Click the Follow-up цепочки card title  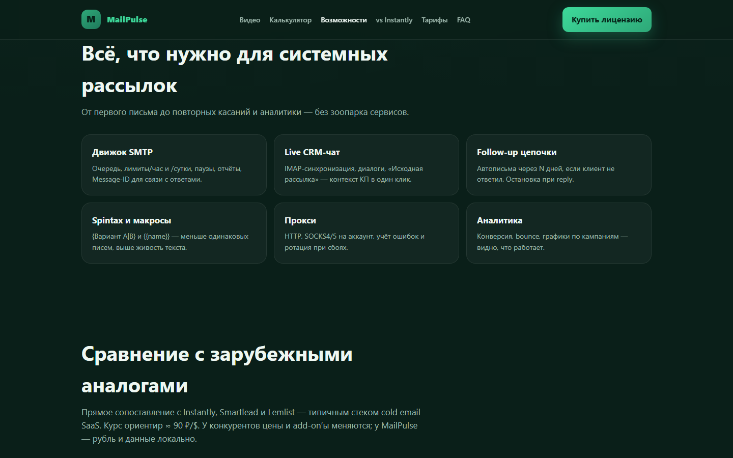click(x=517, y=152)
